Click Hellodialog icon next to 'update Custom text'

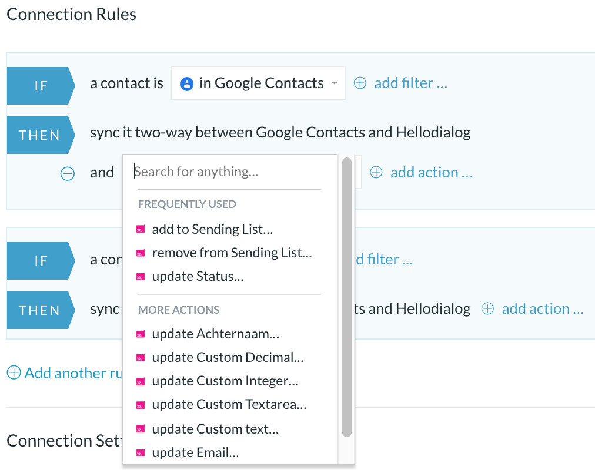click(x=141, y=429)
